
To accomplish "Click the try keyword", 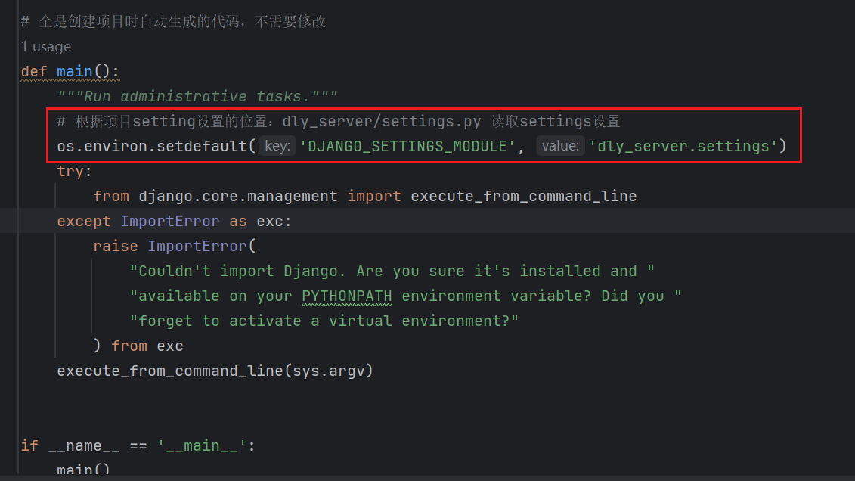I will point(70,171).
